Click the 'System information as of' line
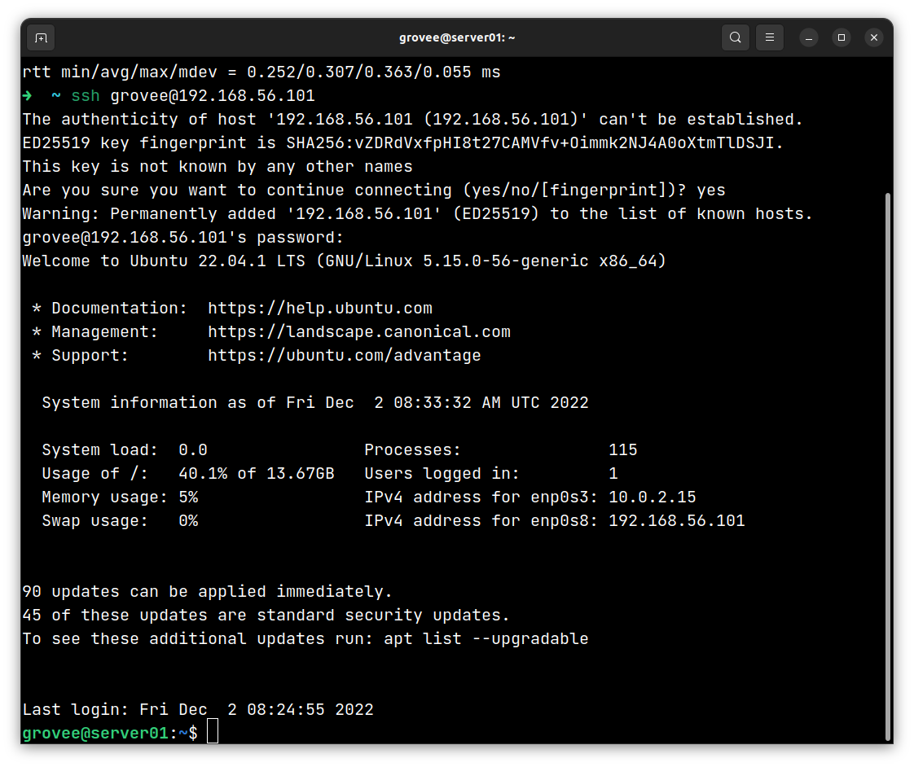Image resolution: width=914 pixels, height=767 pixels. (315, 403)
